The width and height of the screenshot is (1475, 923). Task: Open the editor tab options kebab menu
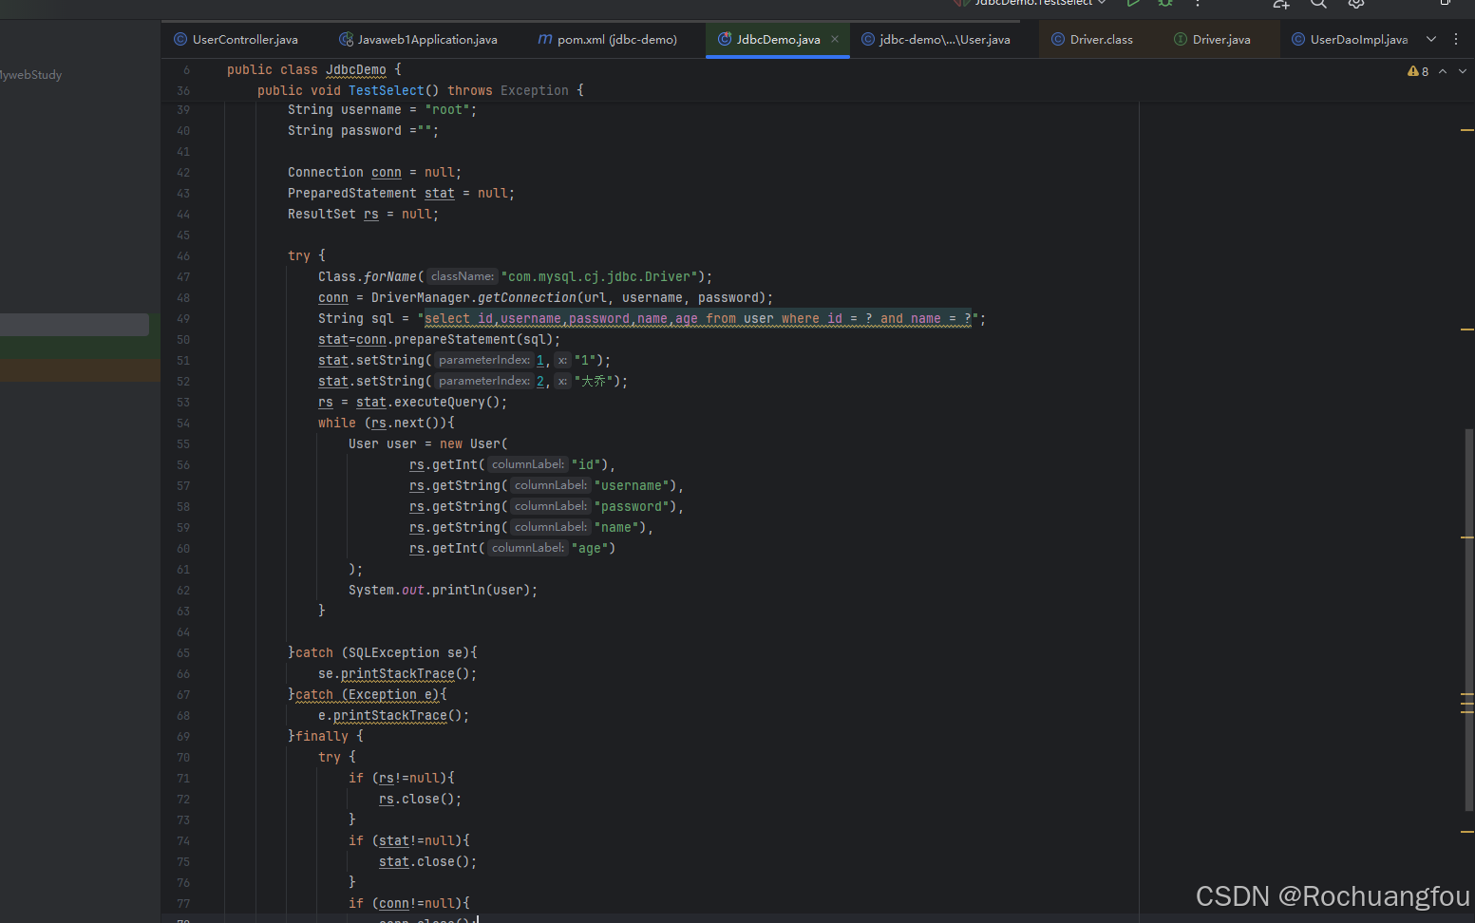(1456, 39)
